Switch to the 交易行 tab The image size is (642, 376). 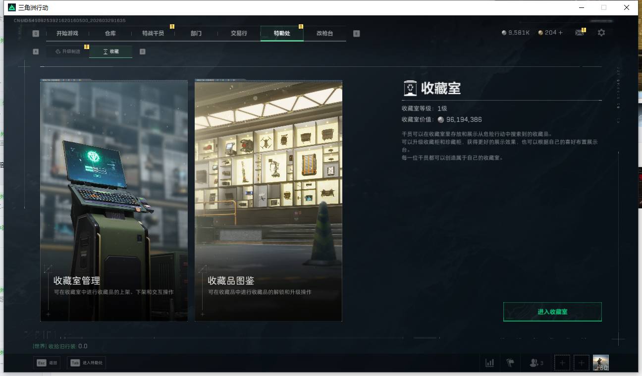coord(239,33)
